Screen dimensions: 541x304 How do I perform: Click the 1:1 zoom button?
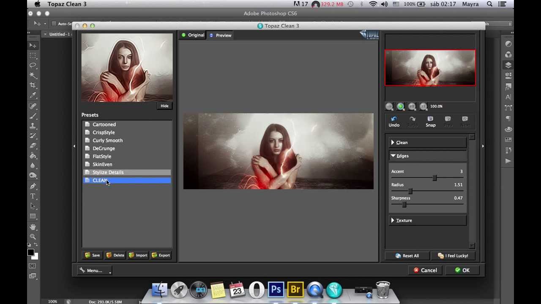tap(423, 106)
